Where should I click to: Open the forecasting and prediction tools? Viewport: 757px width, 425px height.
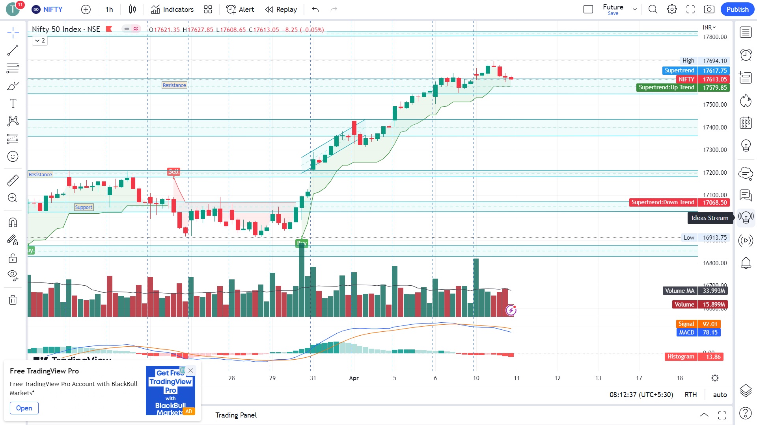pos(13,139)
